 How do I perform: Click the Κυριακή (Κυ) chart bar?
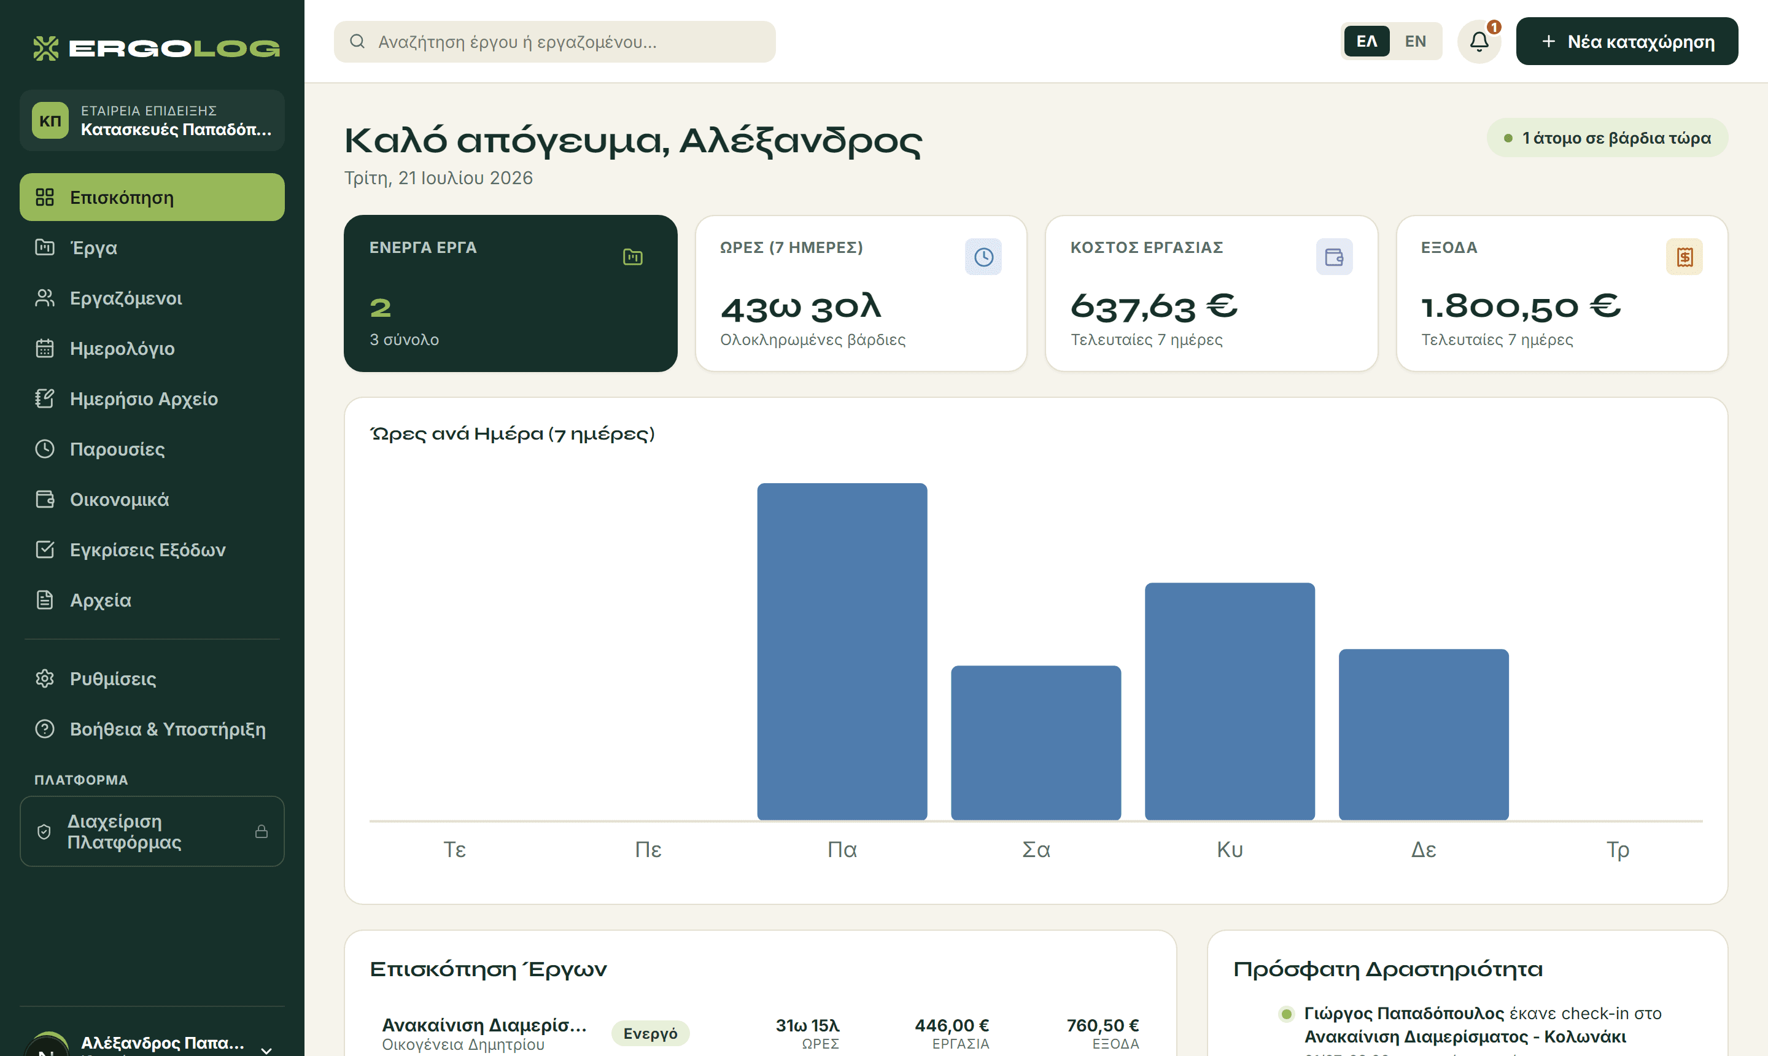point(1230,702)
